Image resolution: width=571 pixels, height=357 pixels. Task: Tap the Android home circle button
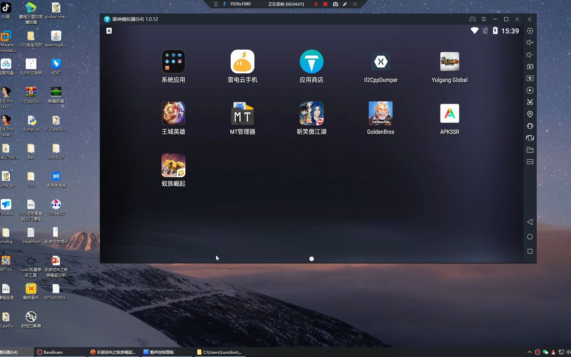click(530, 237)
